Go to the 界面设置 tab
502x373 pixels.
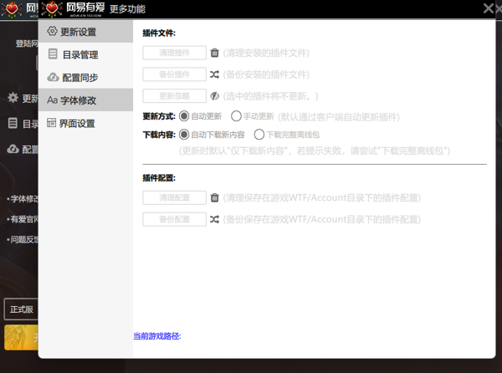(x=77, y=123)
